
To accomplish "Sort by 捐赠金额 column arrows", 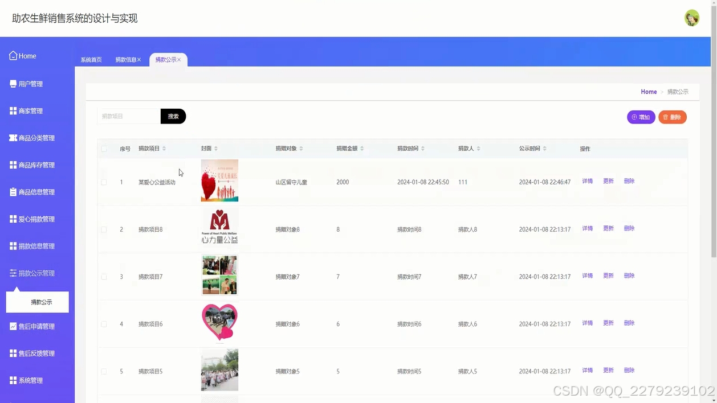I will 362,149.
